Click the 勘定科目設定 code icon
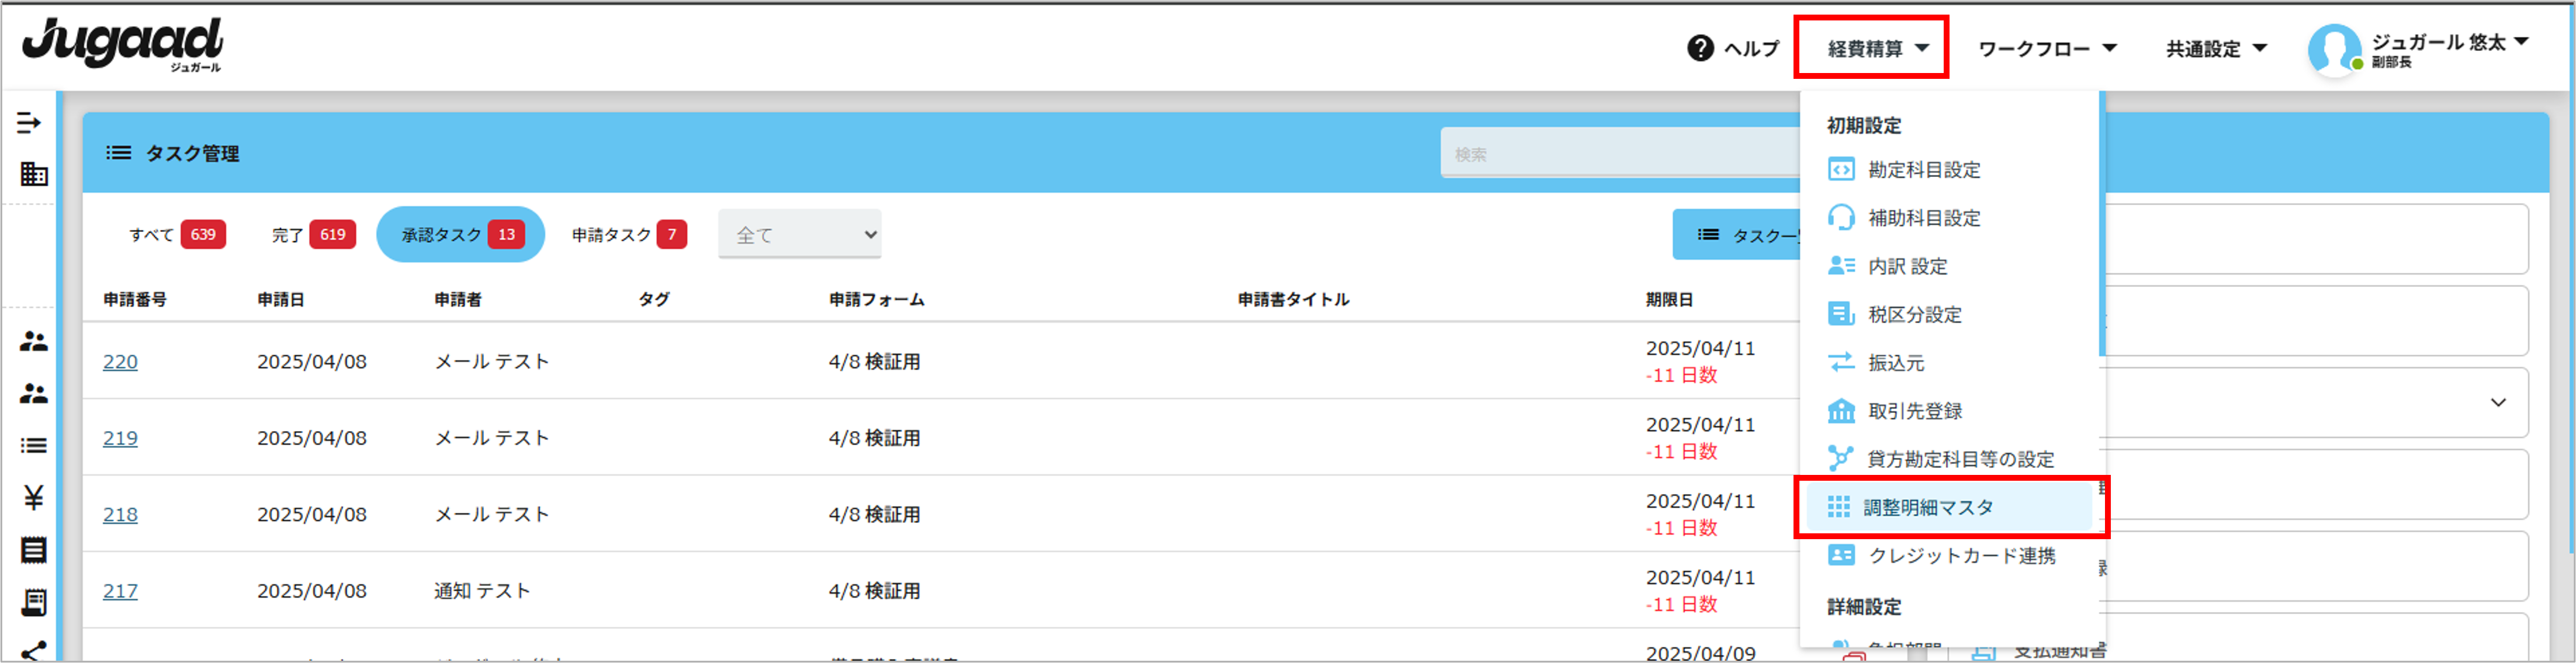This screenshot has width=2576, height=663. point(1840,169)
